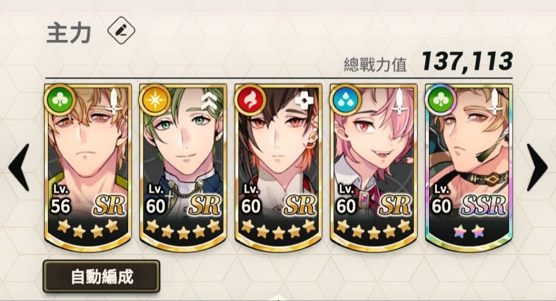556x301 pixels.
Task: Tap the rainbow stars on the SSR card
Action: click(x=469, y=232)
